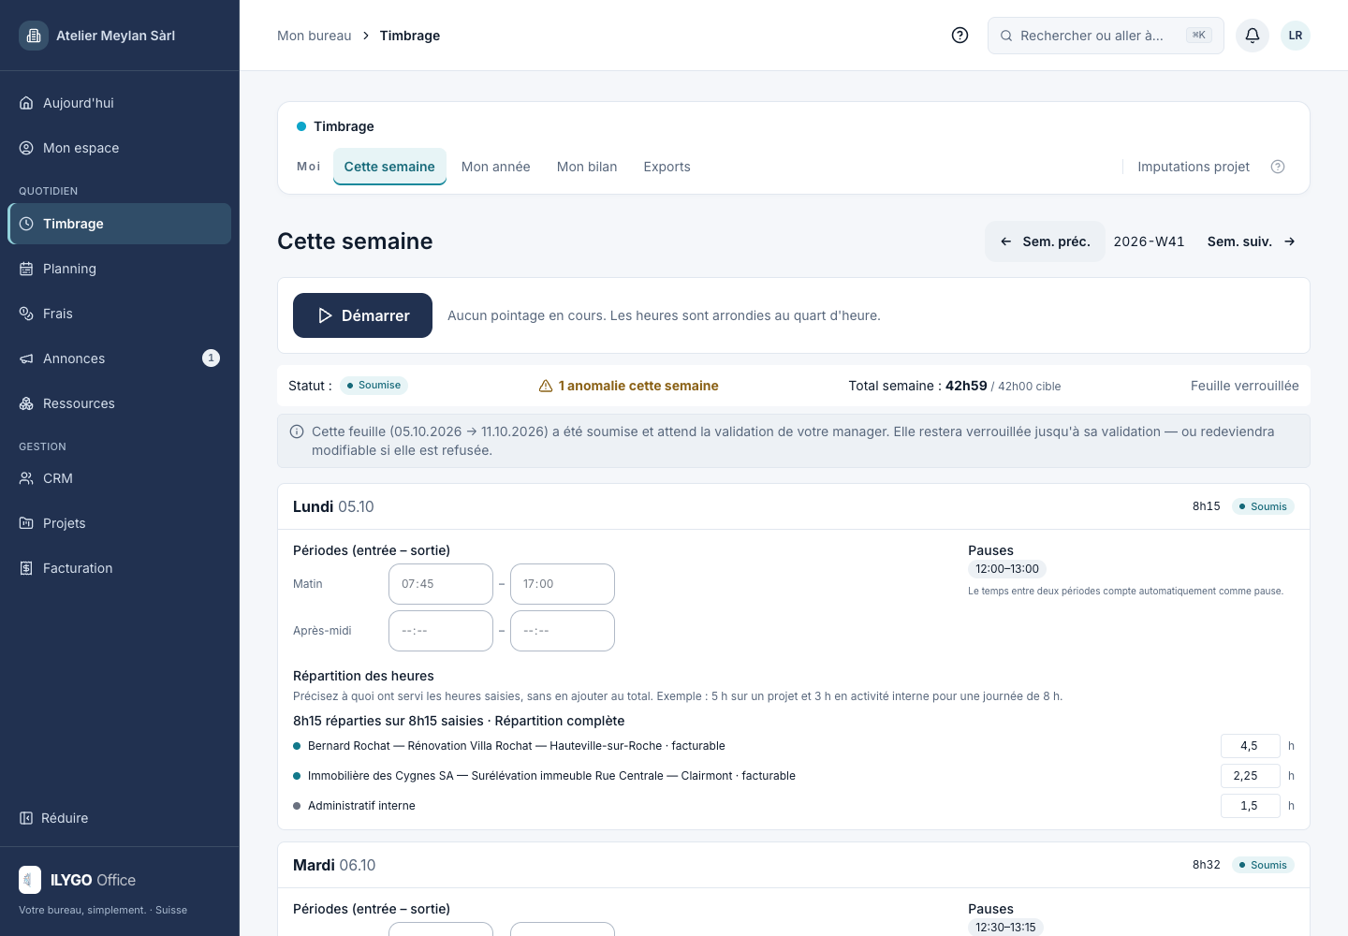
Task: Click the help icon next to Imputations projet
Action: click(x=1278, y=167)
